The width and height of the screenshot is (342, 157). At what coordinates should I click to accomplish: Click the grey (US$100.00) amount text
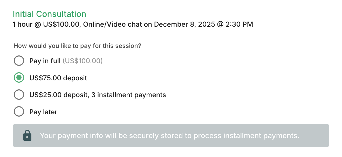pyautogui.click(x=83, y=61)
